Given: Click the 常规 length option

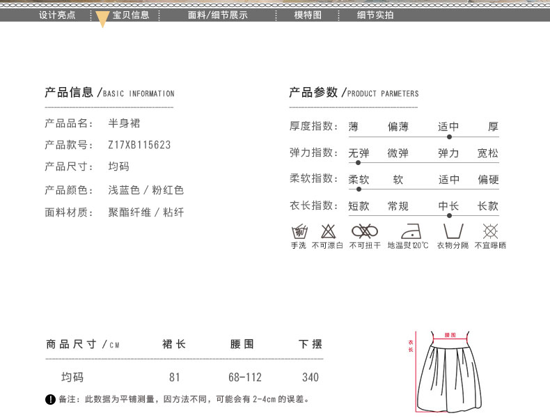Looking at the screenshot, I should pos(398,206).
